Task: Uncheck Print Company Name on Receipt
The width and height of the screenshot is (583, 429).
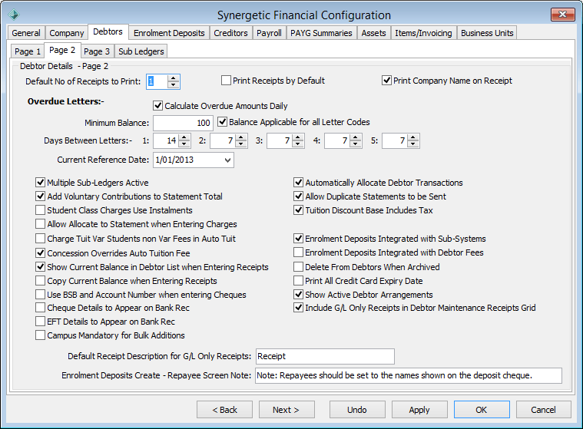Action: click(386, 81)
